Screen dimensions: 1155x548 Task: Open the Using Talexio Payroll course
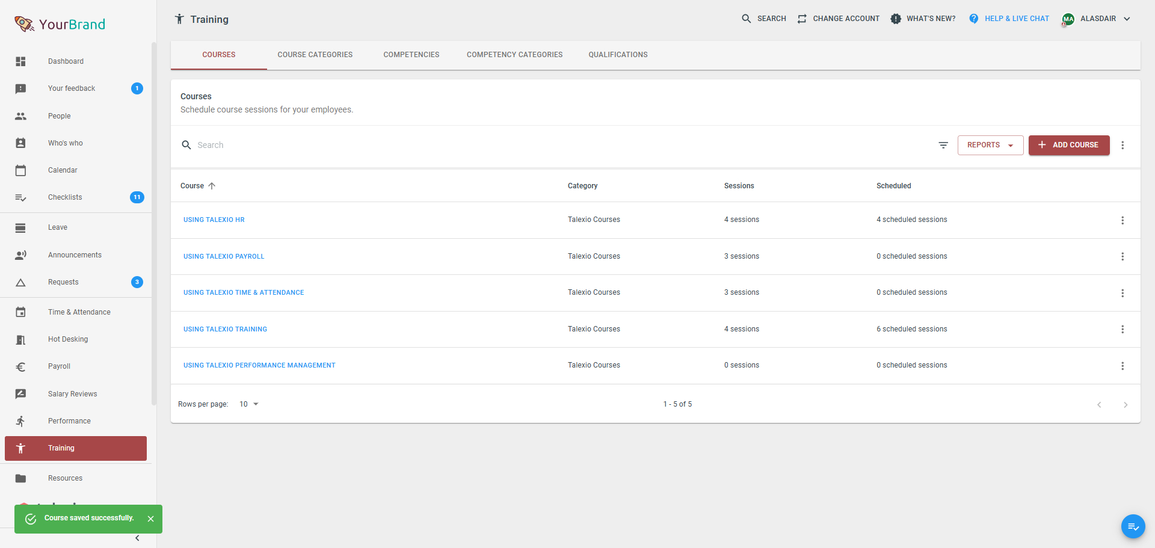224,256
